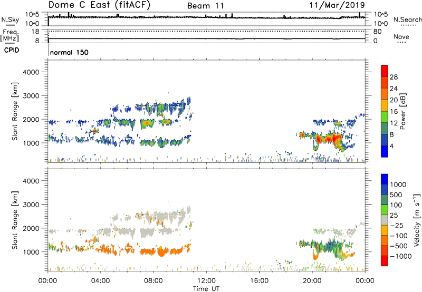This screenshot has width=422, height=292.
Task: Click the "Time UT" axis title
Action: tap(206, 289)
